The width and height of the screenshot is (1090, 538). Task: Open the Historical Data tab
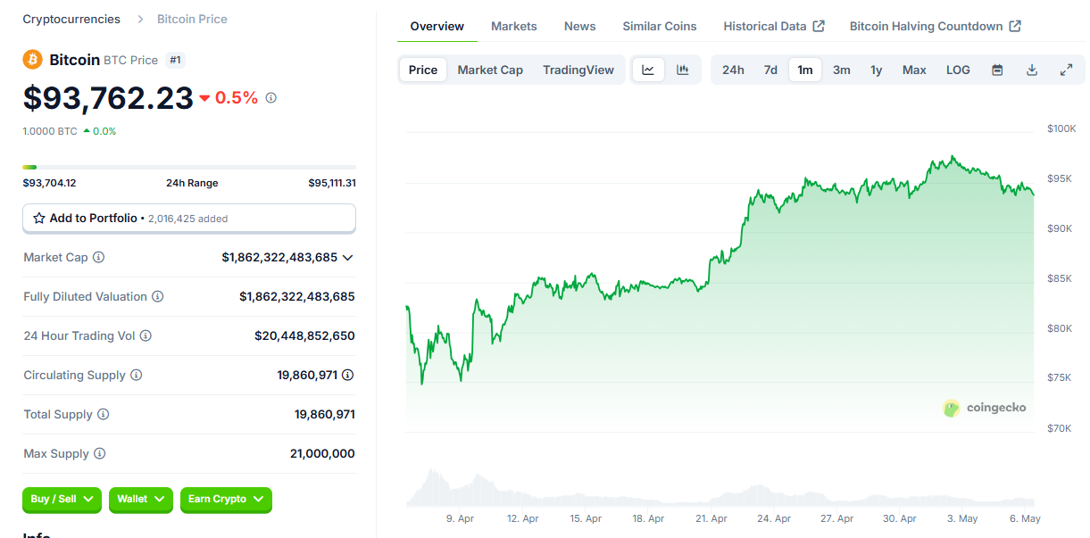(774, 26)
